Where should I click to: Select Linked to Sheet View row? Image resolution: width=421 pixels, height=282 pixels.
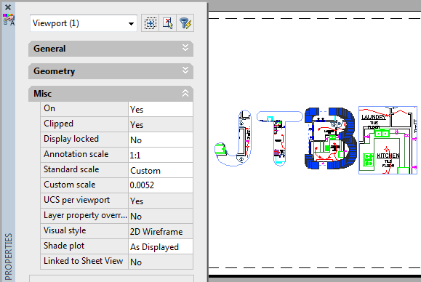click(116, 262)
